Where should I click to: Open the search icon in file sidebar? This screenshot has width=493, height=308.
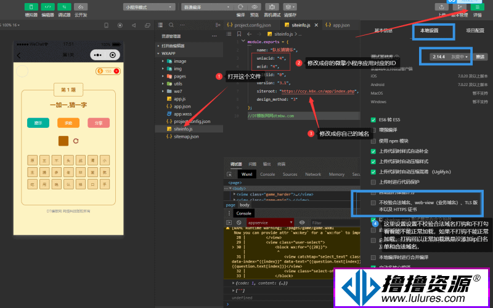[x=171, y=25]
